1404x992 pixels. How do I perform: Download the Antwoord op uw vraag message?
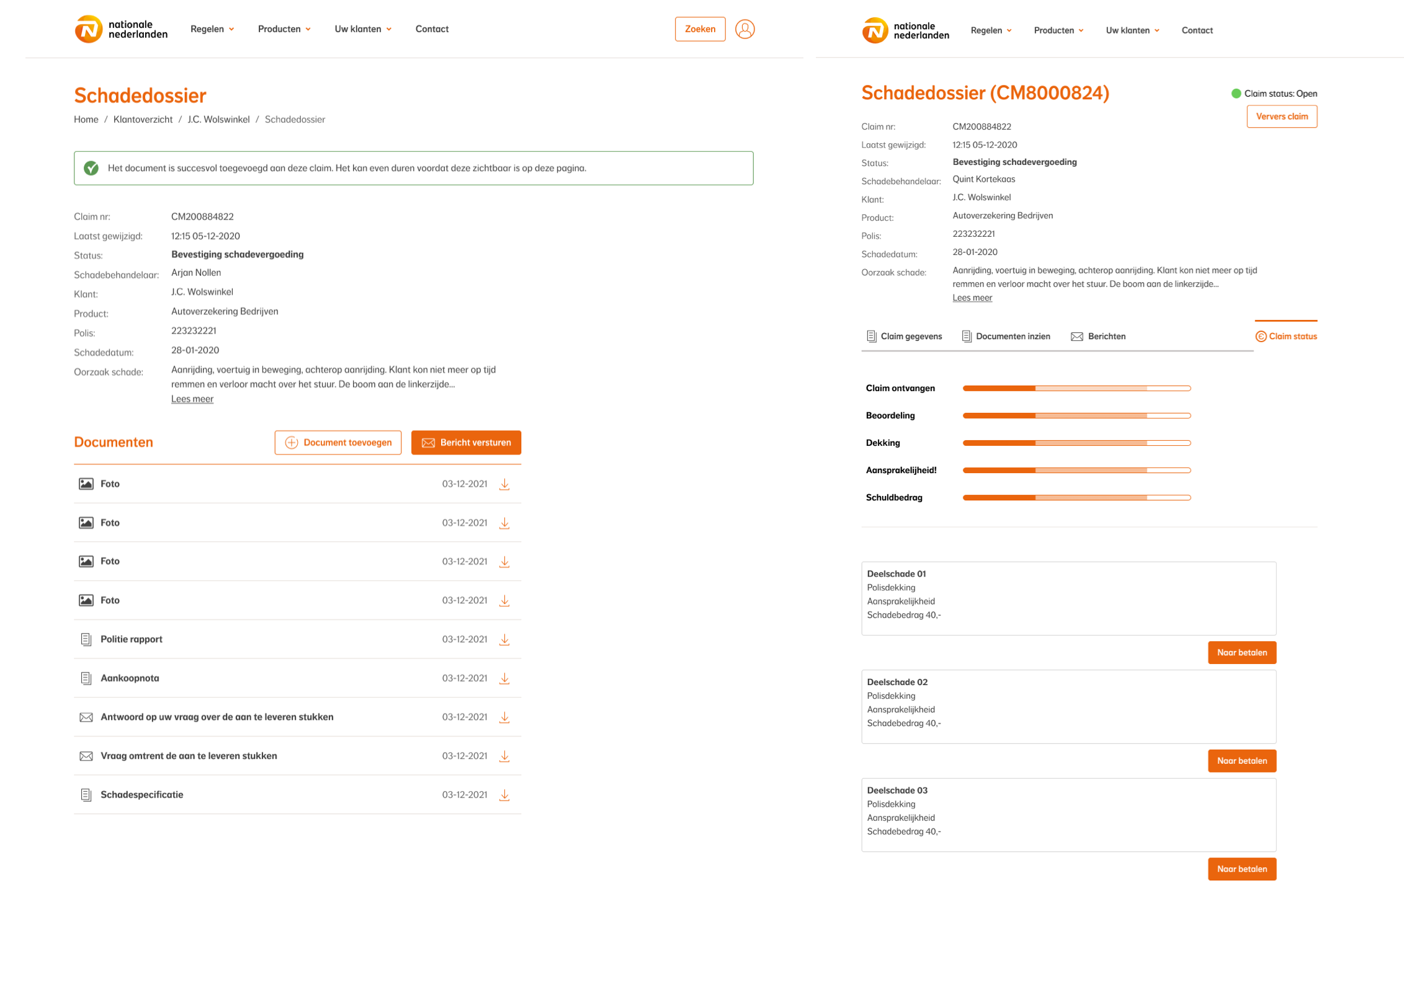[504, 717]
